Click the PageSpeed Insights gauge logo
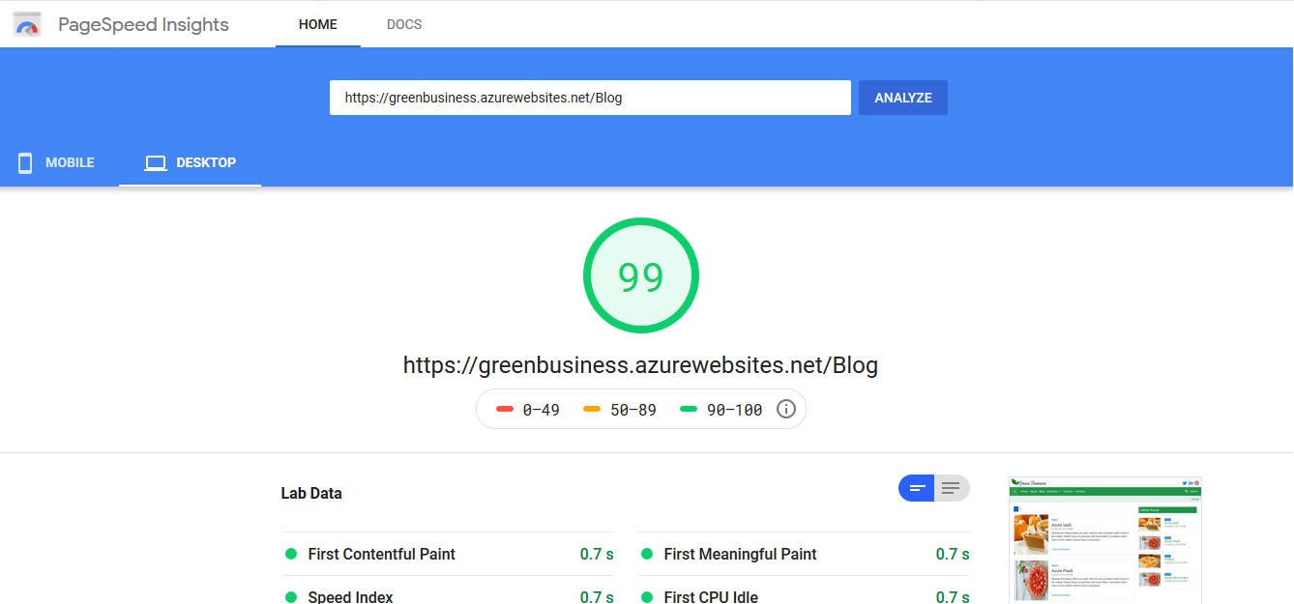Screen dimensions: 1294x604 27,24
